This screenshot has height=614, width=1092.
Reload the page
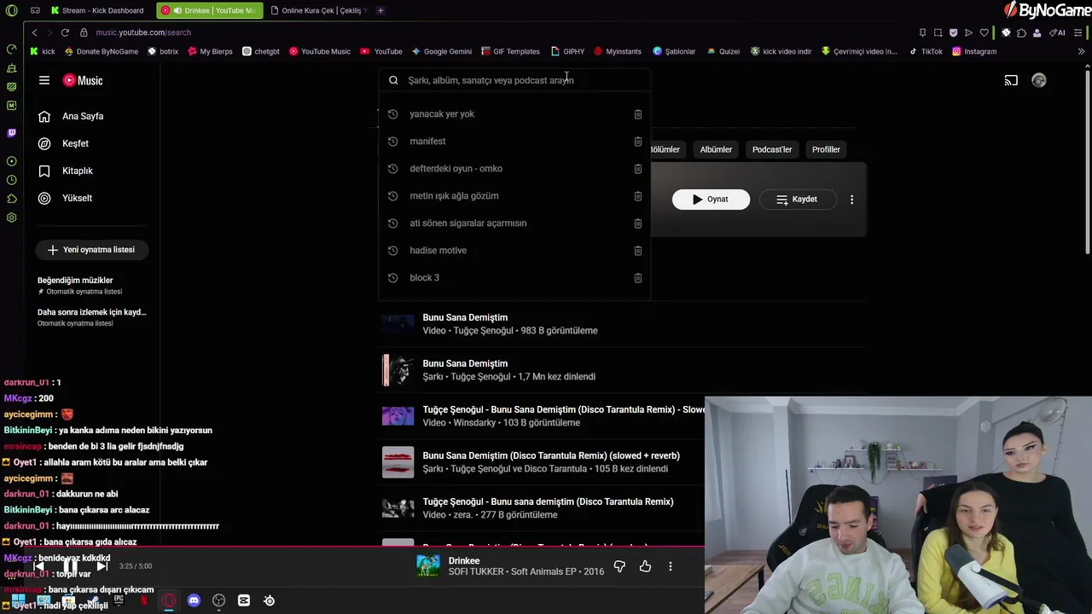[x=65, y=32]
